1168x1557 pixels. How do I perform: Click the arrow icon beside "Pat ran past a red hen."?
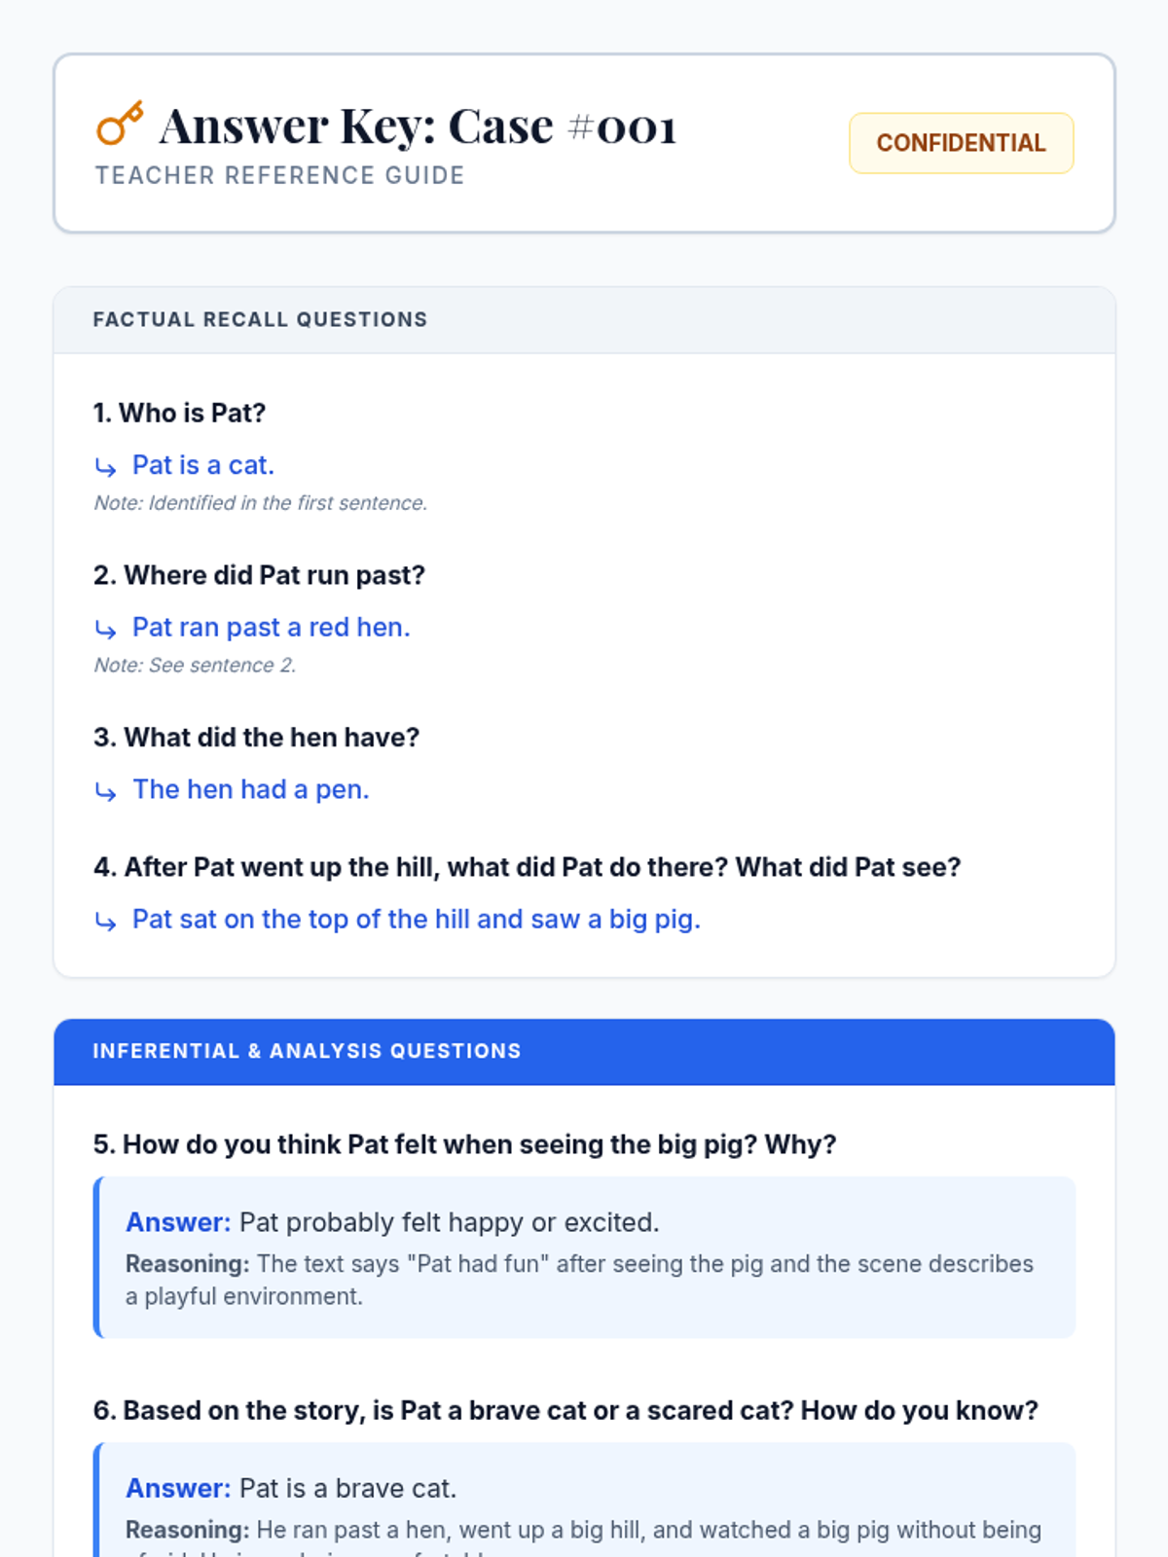[x=106, y=630]
